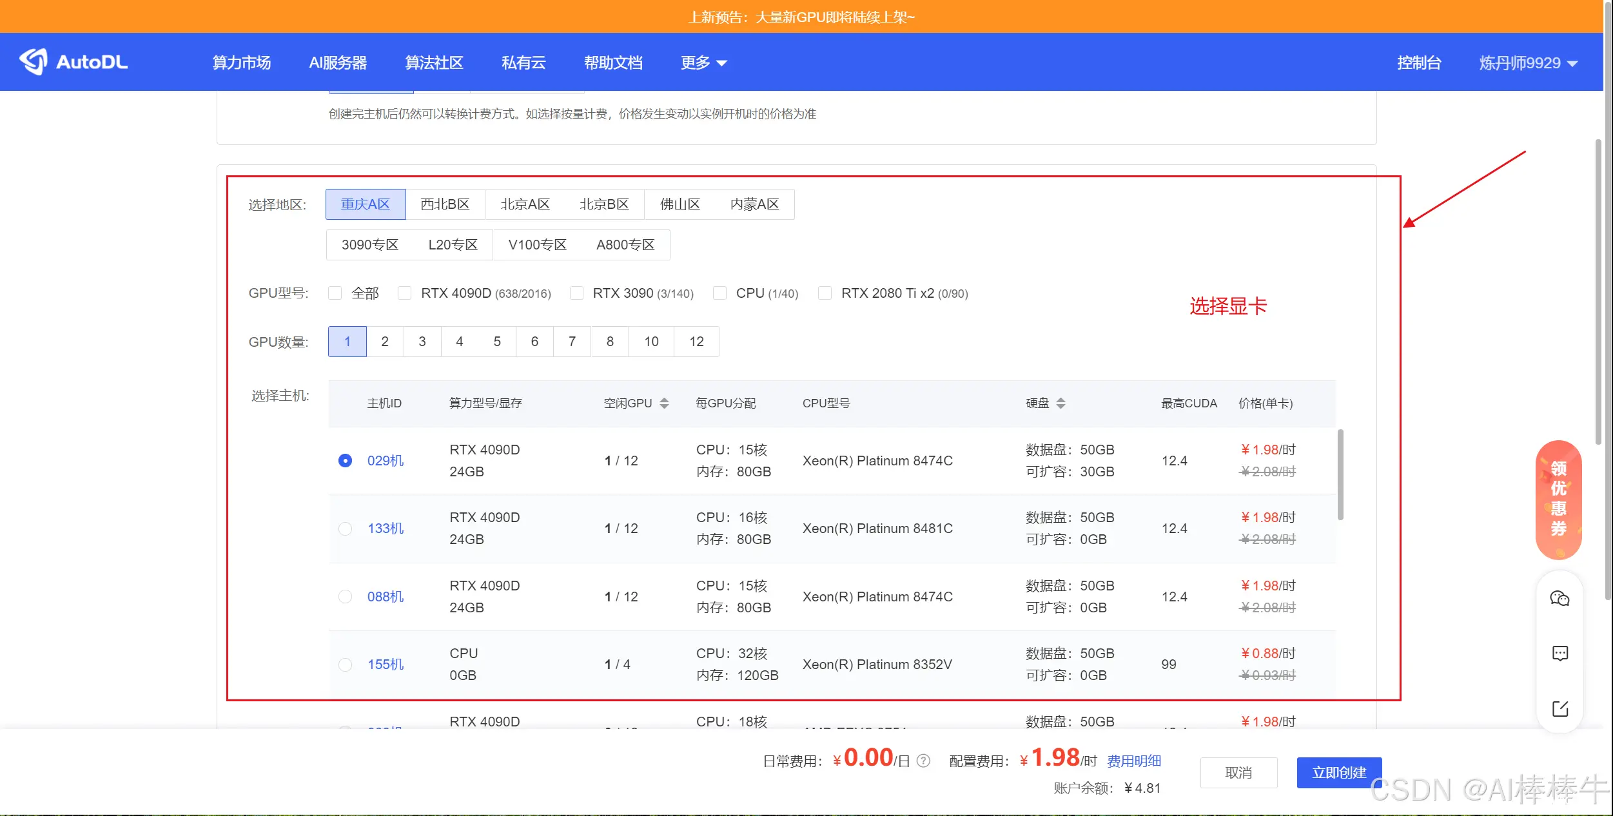The image size is (1613, 816).
Task: Set GPU count to 3
Action: (x=422, y=342)
